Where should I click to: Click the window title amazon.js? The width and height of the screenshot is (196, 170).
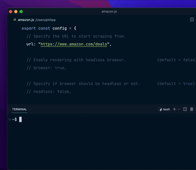pyautogui.click(x=109, y=11)
